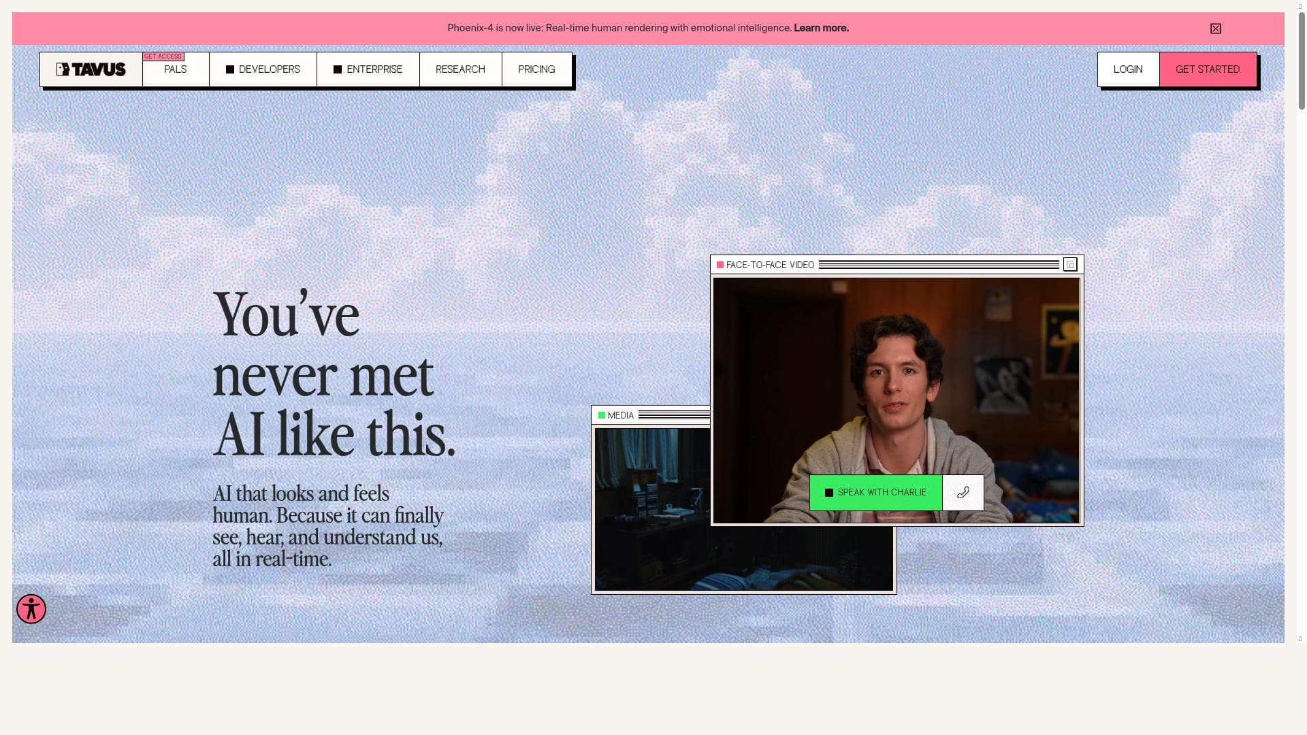
Task: Click the black square icon beside ENTERPRISE
Action: (x=337, y=69)
